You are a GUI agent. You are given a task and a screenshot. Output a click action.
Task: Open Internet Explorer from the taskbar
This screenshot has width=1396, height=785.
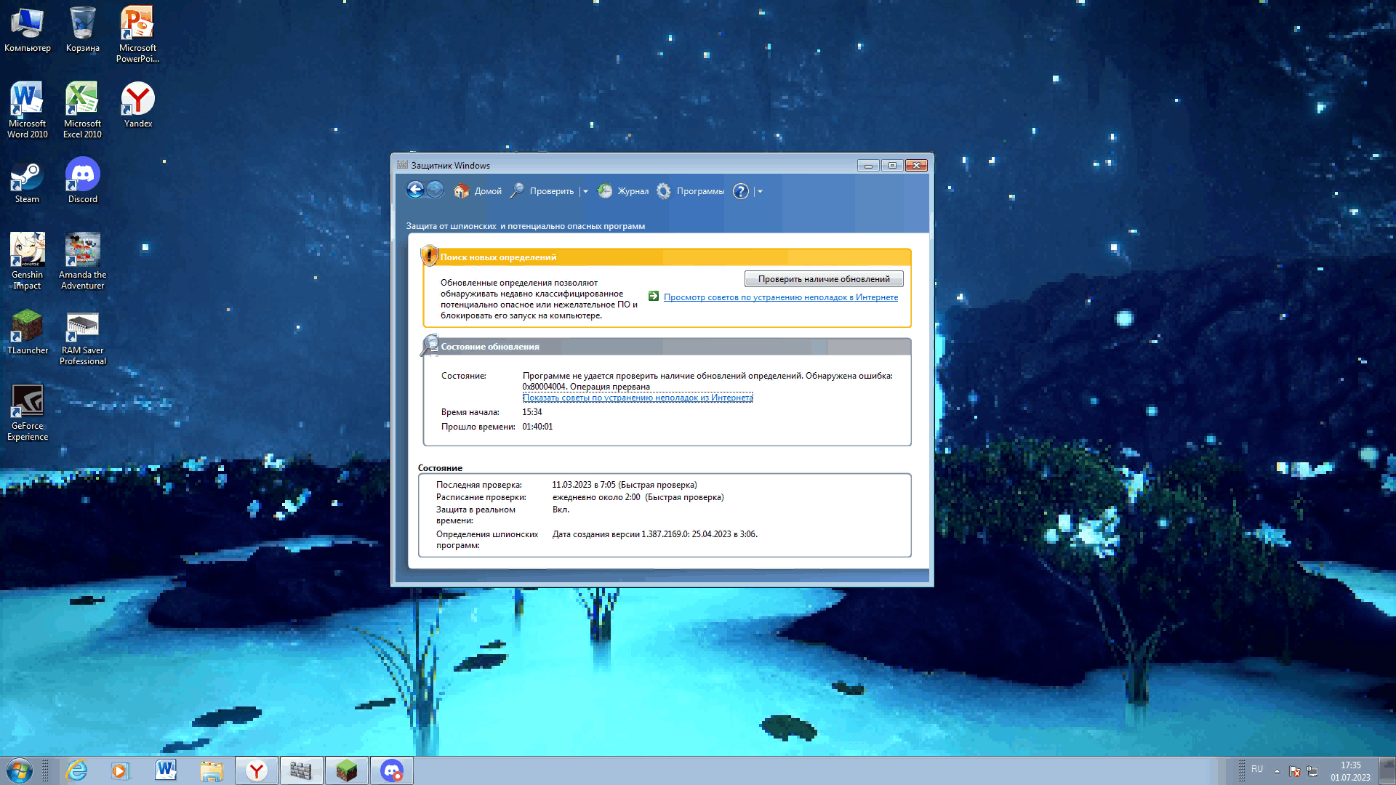point(76,770)
